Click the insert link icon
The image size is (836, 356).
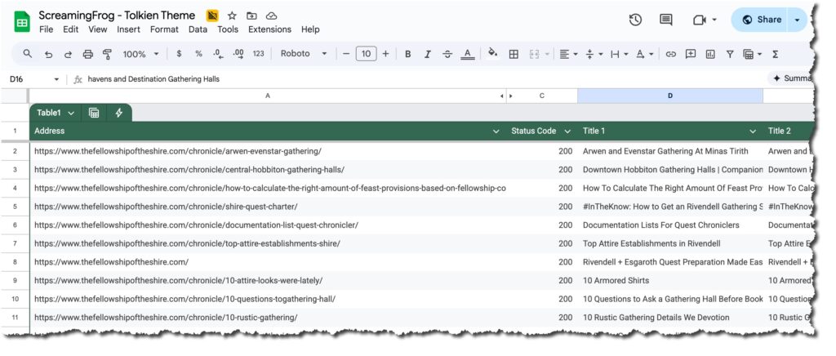coord(670,54)
